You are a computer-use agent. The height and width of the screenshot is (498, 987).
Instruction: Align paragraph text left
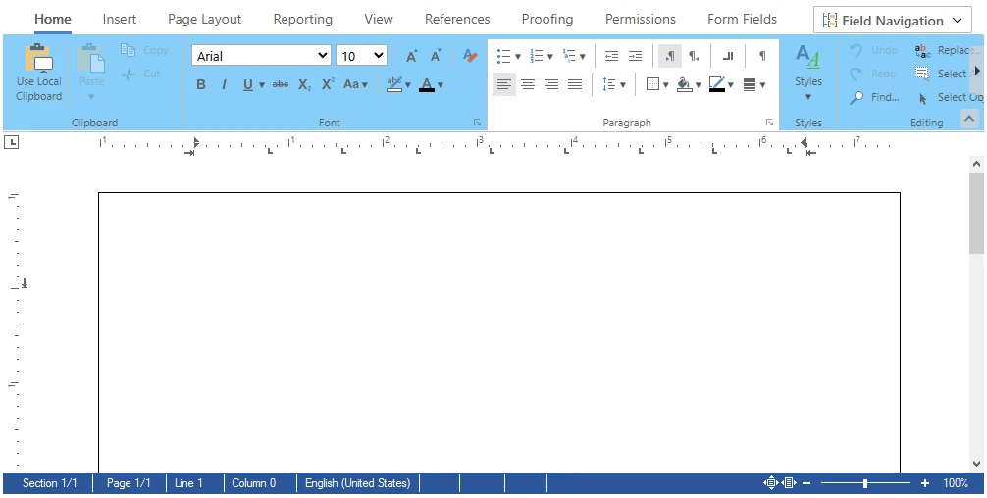503,84
